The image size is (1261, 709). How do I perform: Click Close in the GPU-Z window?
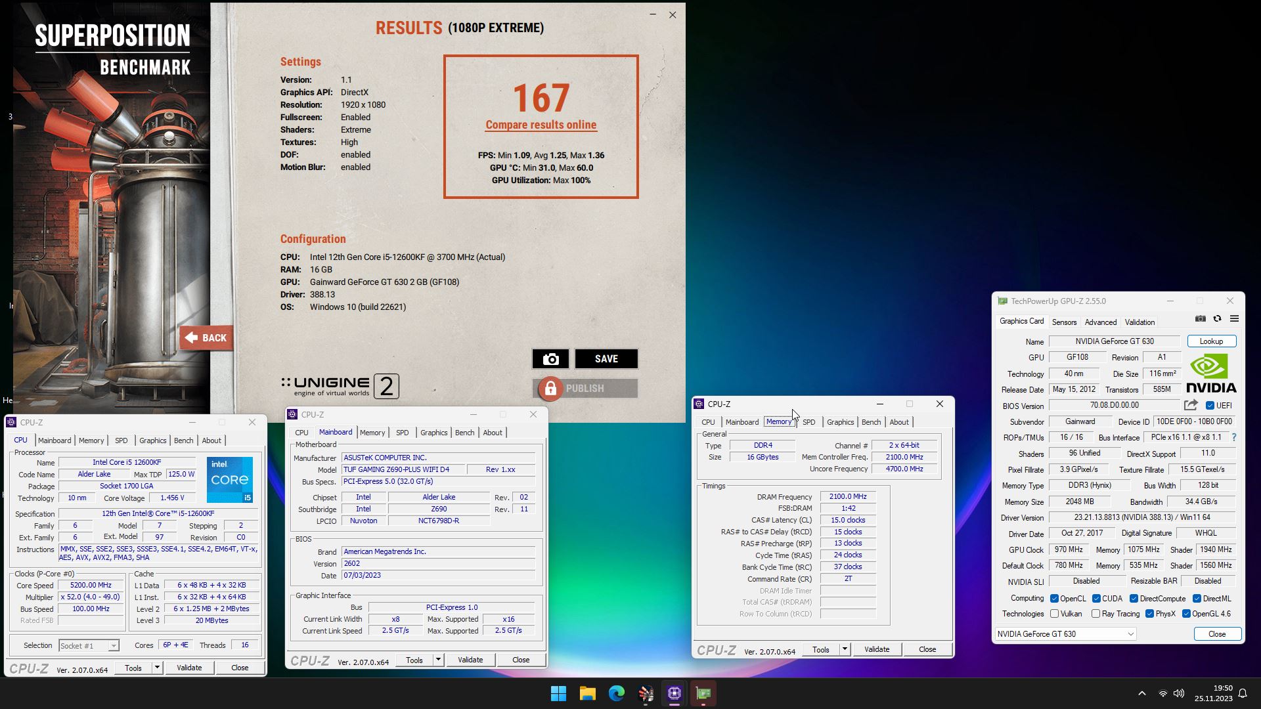tap(1217, 634)
